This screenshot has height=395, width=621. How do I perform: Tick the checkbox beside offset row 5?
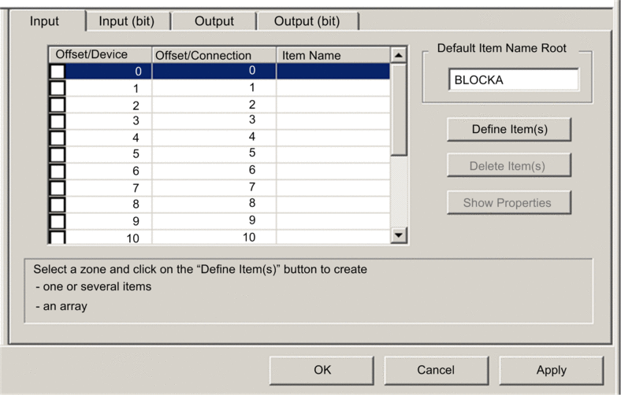pos(58,154)
